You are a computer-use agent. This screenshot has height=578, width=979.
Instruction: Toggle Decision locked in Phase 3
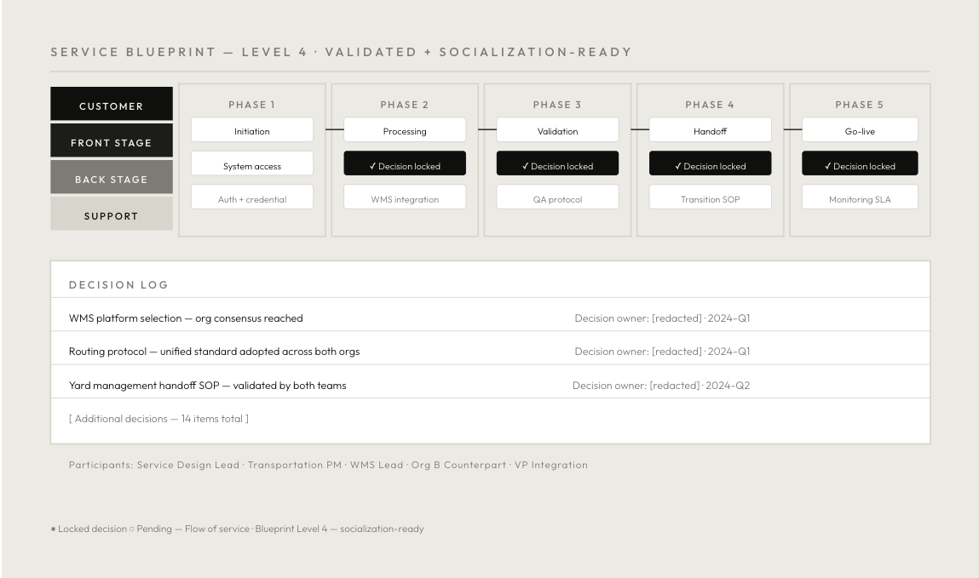pos(557,165)
